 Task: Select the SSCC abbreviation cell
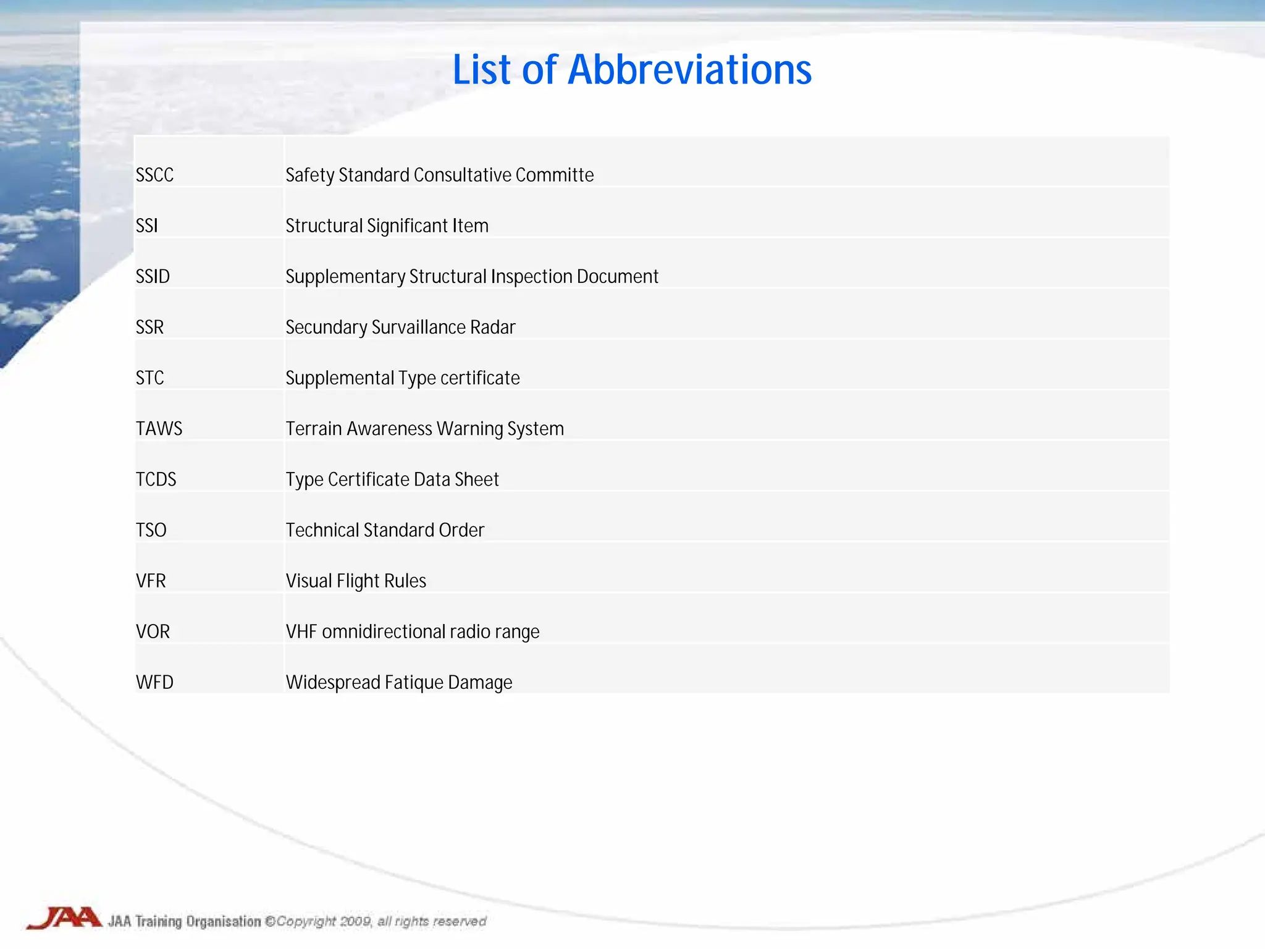click(209, 162)
